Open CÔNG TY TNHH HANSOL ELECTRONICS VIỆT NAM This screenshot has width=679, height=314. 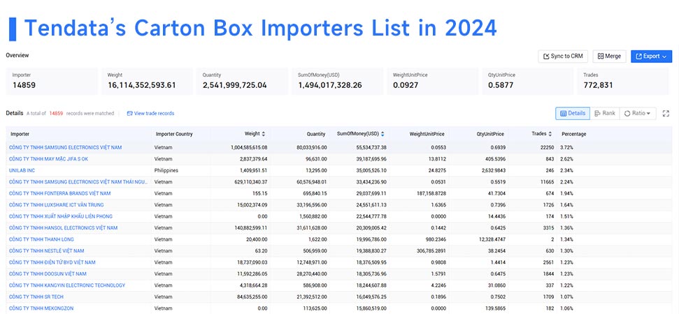click(63, 227)
